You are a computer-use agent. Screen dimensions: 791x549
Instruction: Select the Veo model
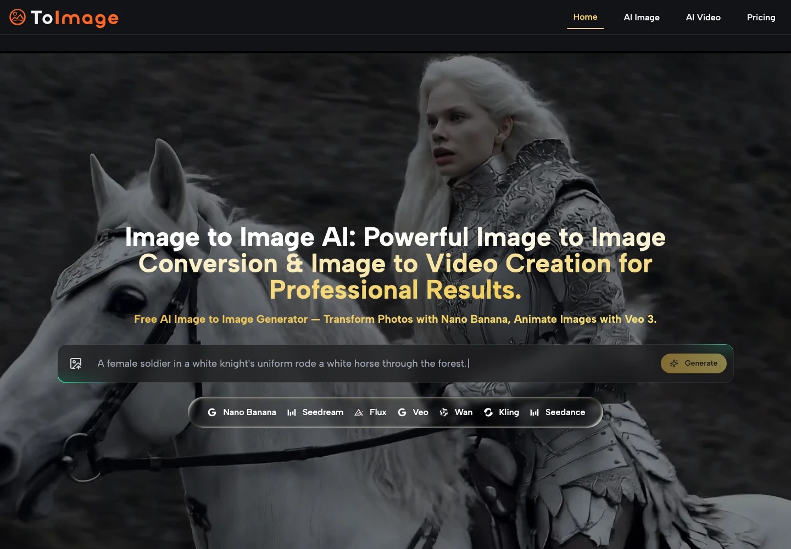[x=413, y=412]
